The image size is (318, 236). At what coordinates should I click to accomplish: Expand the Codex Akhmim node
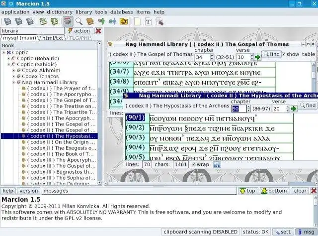point(14,71)
